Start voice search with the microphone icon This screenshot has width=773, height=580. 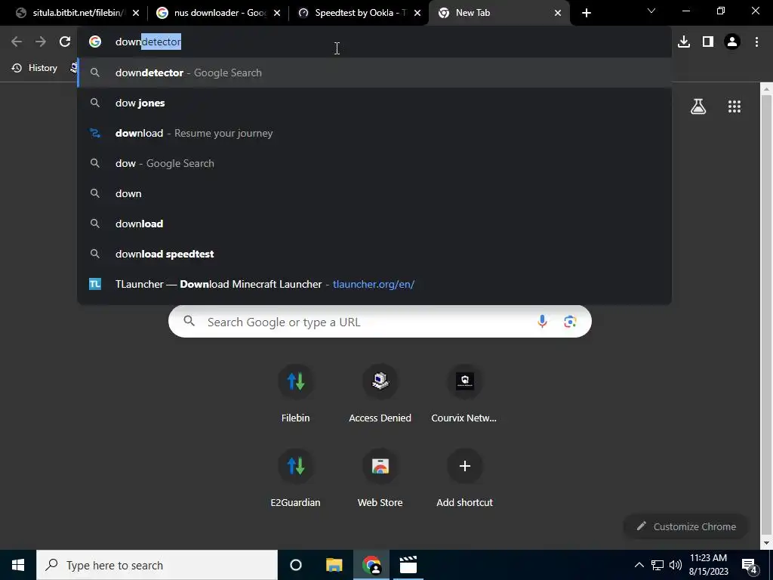click(542, 322)
